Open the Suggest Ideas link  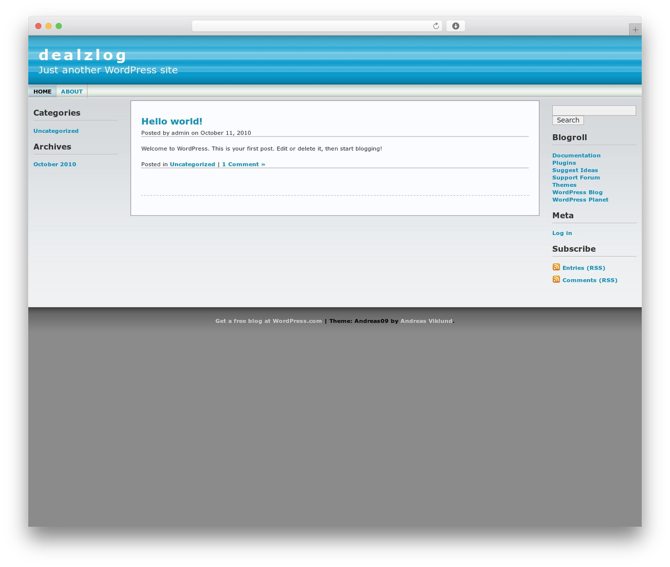[575, 170]
